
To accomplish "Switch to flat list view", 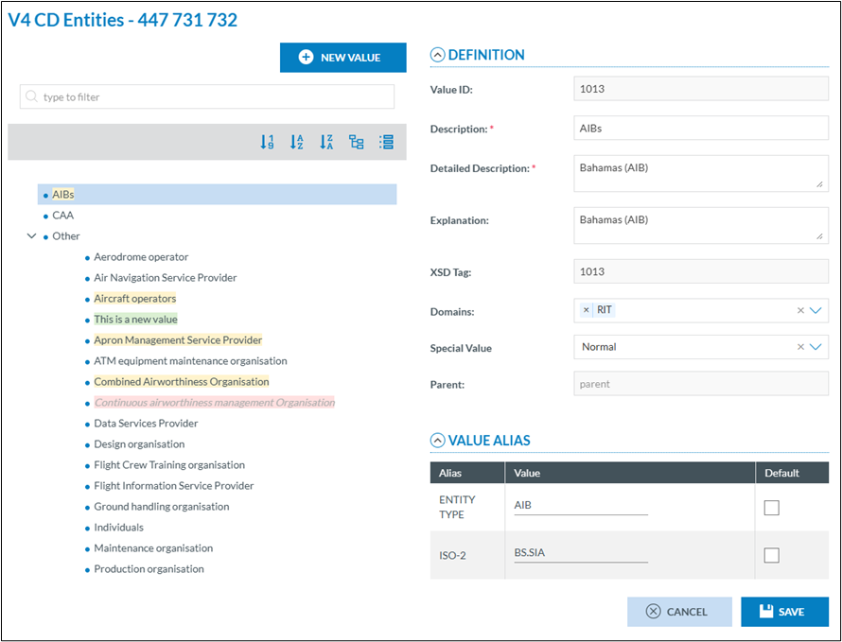I will point(386,142).
